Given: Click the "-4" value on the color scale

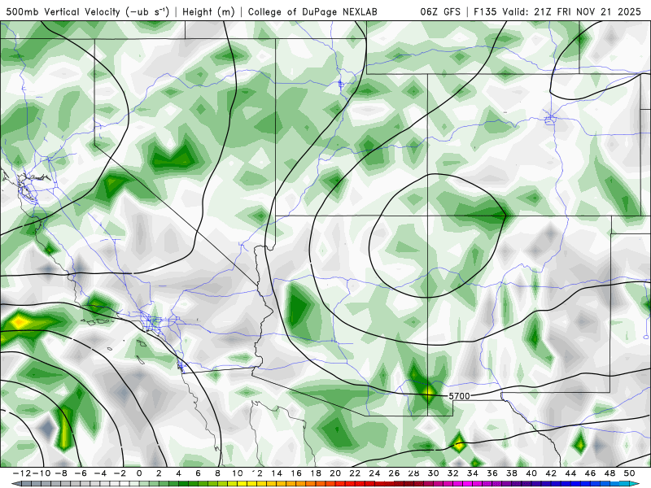Looking at the screenshot, I should (x=100, y=473).
